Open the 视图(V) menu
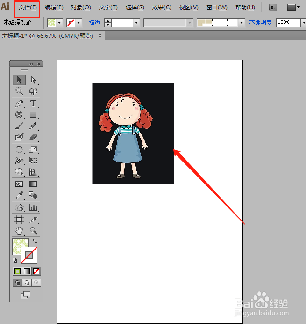This screenshot has width=306, height=324. [x=189, y=7]
